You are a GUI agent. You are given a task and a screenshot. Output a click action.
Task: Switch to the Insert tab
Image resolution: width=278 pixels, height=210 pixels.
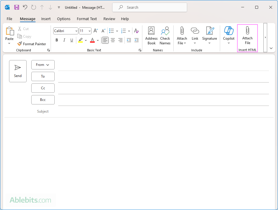(x=46, y=19)
